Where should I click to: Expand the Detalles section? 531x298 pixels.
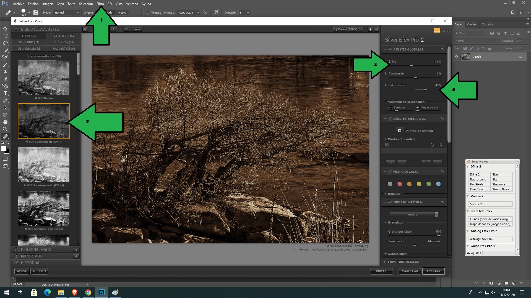tap(386, 194)
